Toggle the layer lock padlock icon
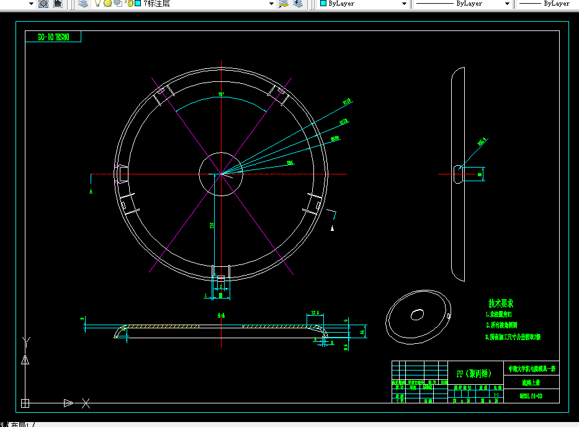This screenshot has width=579, height=427. (129, 4)
